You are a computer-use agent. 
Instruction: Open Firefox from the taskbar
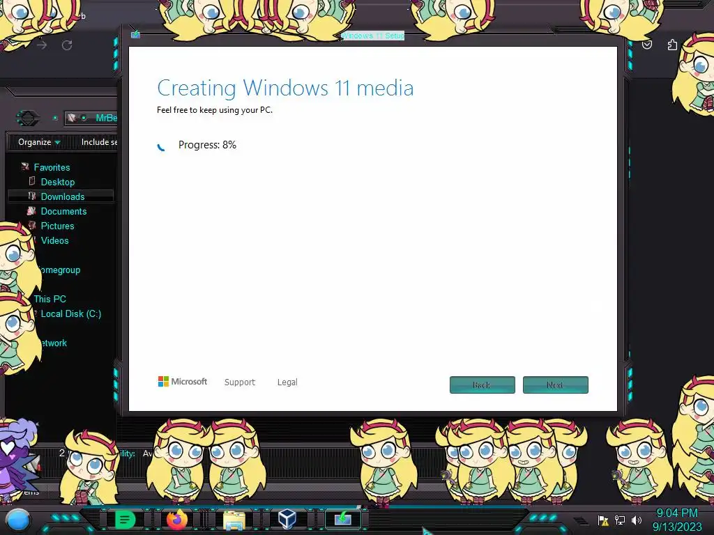pos(177,520)
